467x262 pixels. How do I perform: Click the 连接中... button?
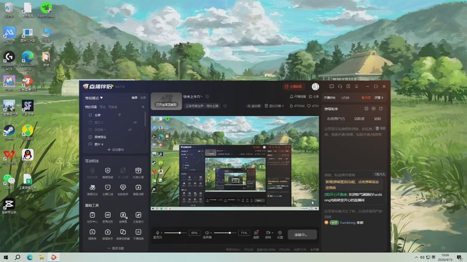coord(302,235)
